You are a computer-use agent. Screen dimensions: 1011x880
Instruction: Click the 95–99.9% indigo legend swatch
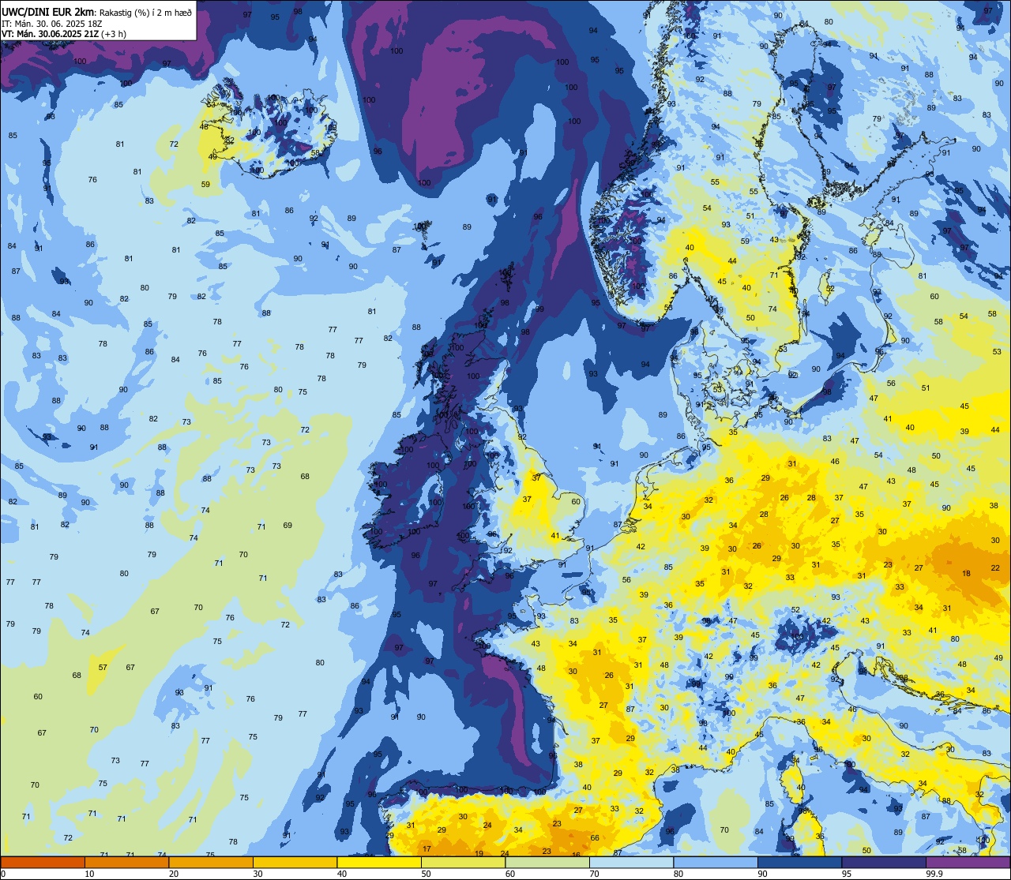pos(884,863)
